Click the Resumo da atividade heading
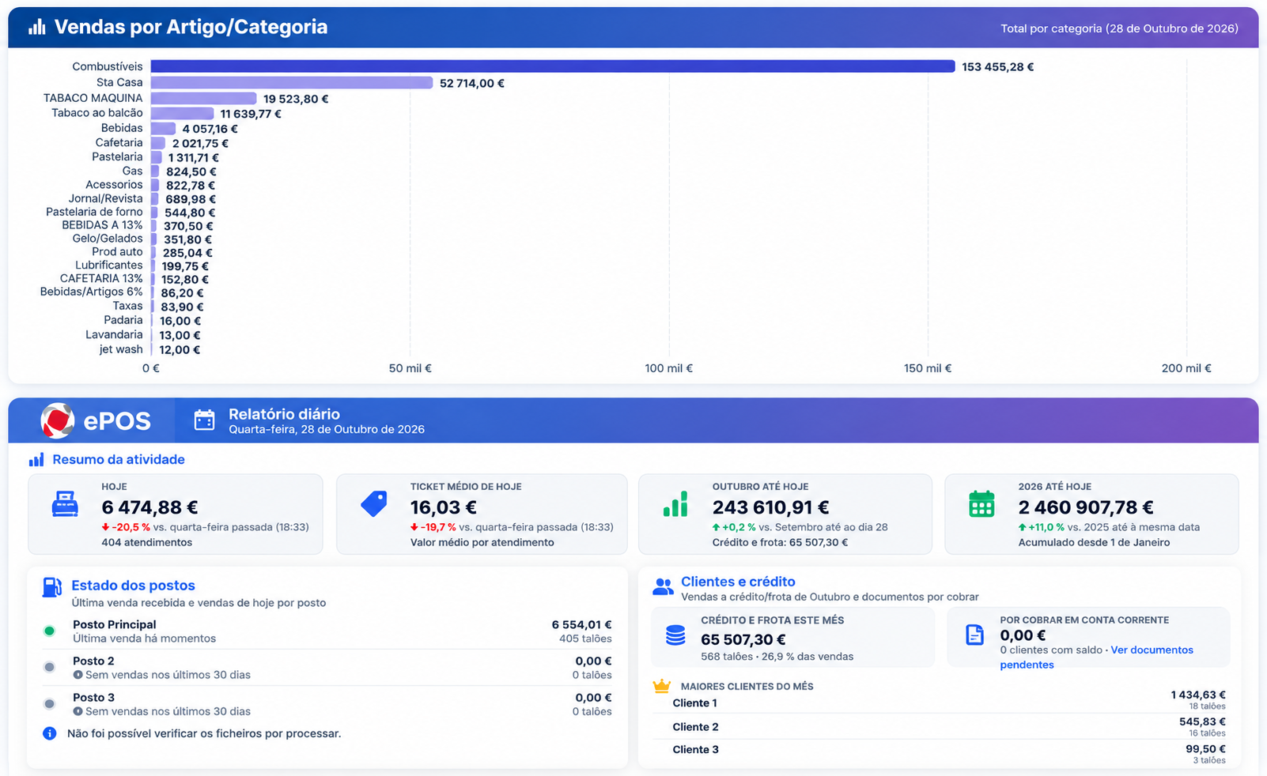Image resolution: width=1267 pixels, height=776 pixels. pos(119,460)
